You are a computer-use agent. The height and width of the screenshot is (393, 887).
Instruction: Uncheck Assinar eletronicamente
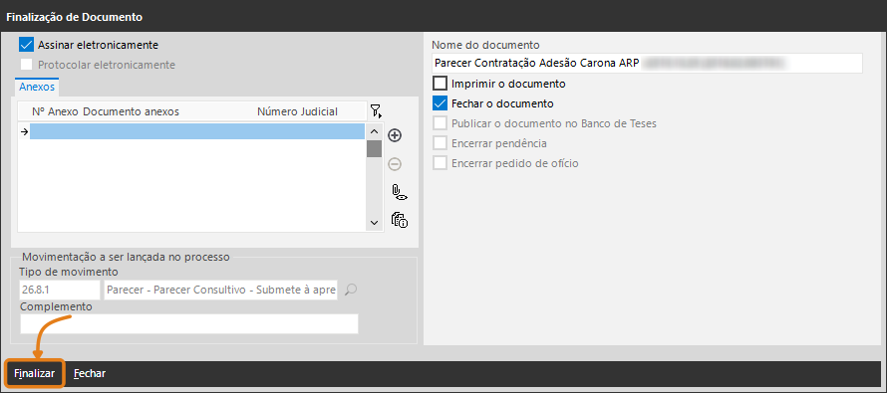(x=27, y=45)
